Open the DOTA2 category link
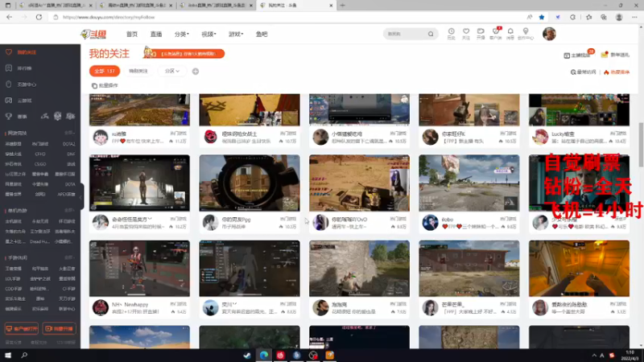Image resolution: width=644 pixels, height=362 pixels. [x=68, y=144]
